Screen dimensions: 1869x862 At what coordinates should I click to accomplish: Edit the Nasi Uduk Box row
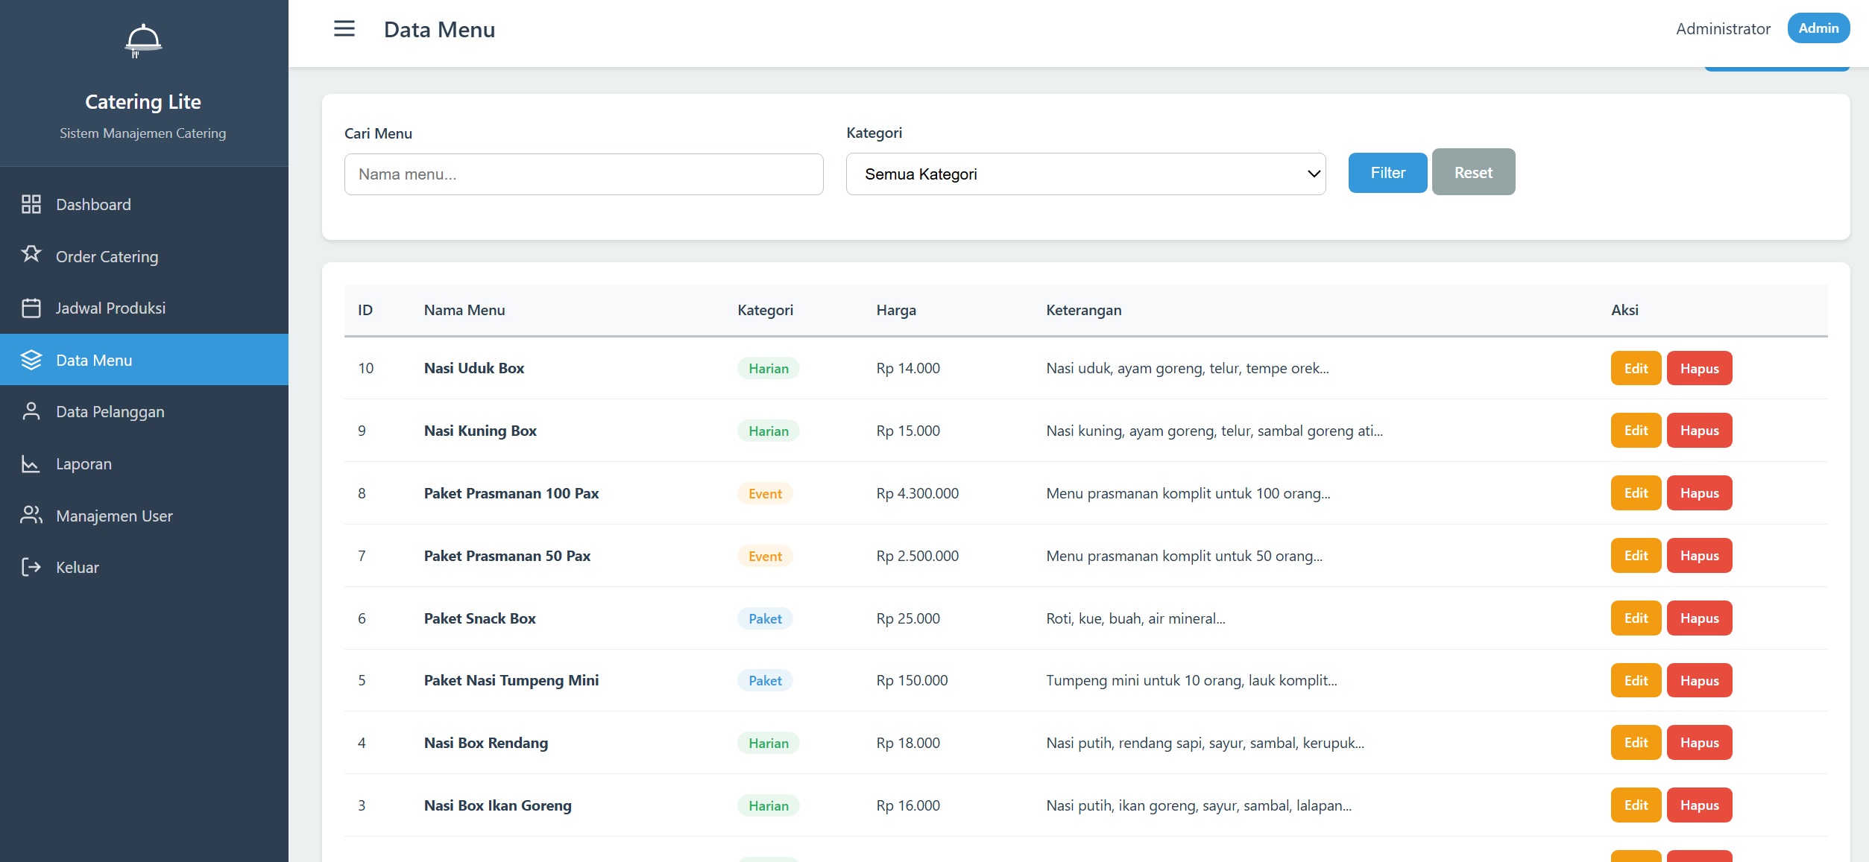tap(1635, 368)
